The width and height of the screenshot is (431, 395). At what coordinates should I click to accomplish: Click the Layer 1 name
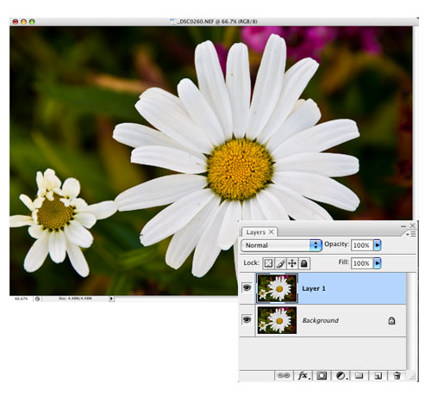[314, 288]
